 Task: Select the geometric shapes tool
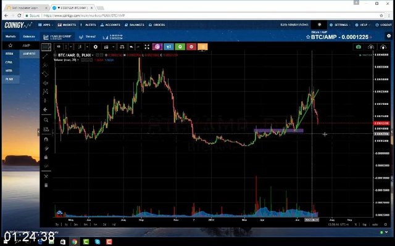point(45,74)
